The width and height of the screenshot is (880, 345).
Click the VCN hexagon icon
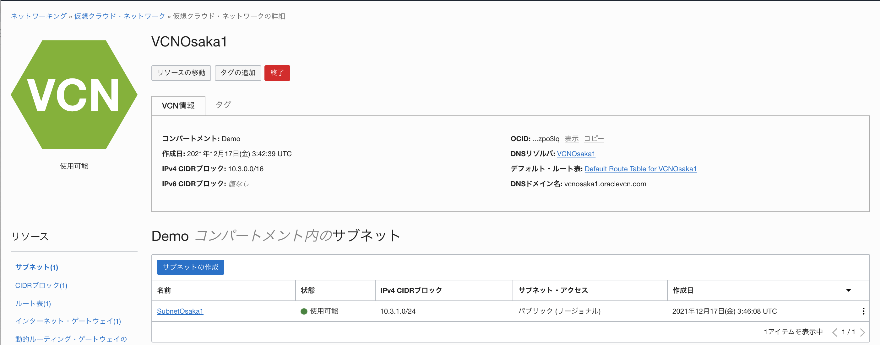(74, 94)
